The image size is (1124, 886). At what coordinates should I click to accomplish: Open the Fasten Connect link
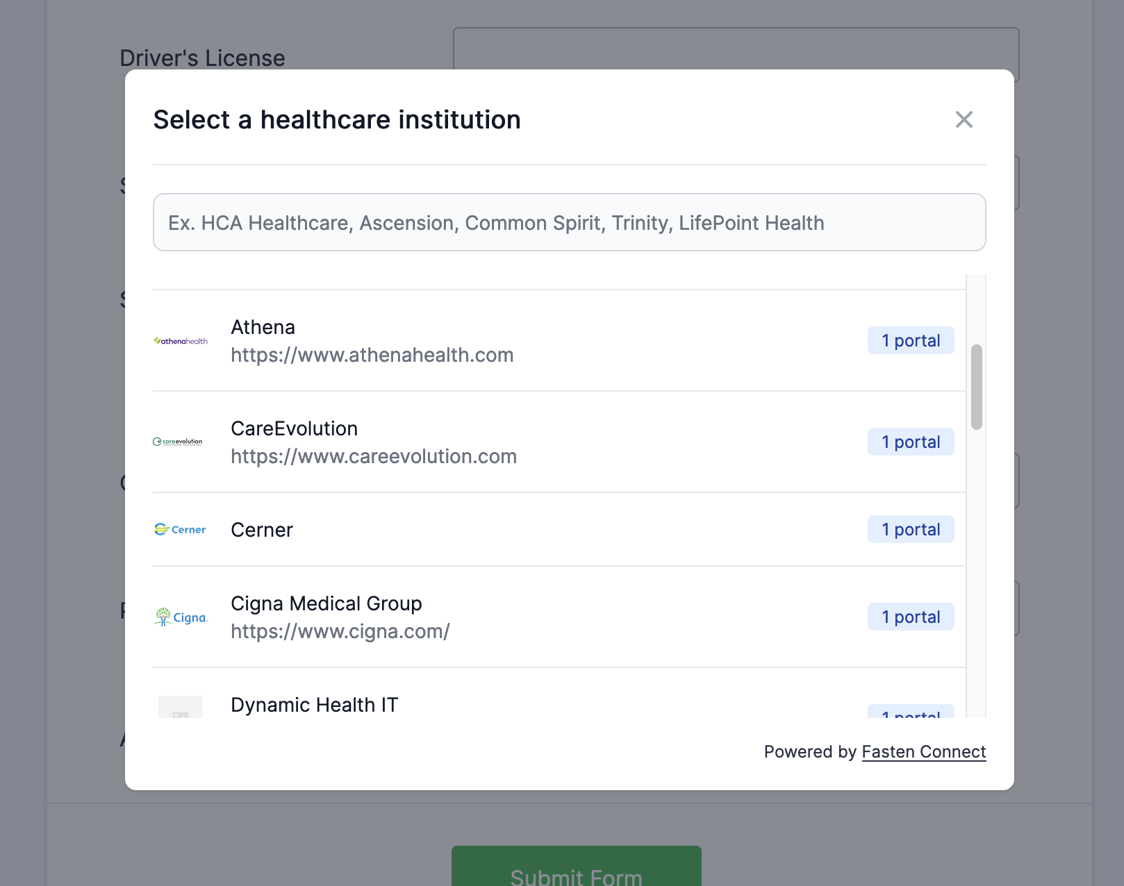point(924,752)
